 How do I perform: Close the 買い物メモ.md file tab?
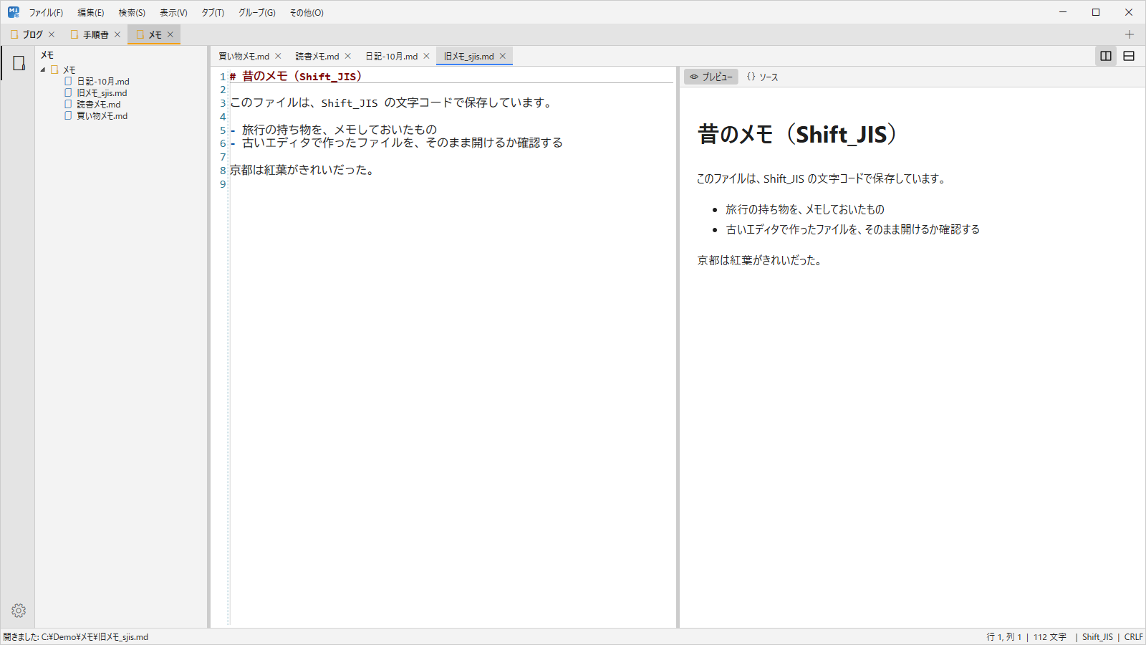(279, 56)
